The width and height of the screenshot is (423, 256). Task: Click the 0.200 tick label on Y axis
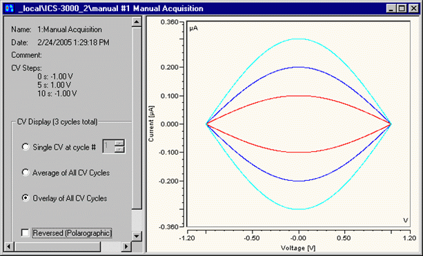pyautogui.click(x=170, y=67)
